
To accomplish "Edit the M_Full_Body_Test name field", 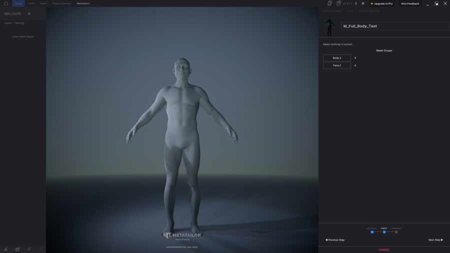I will [x=394, y=26].
